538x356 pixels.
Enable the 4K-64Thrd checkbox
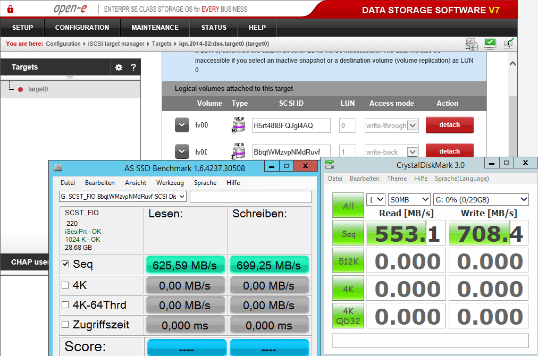pos(65,304)
